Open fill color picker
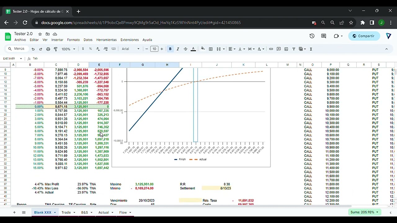This screenshot has width=397, height=223. [203, 49]
